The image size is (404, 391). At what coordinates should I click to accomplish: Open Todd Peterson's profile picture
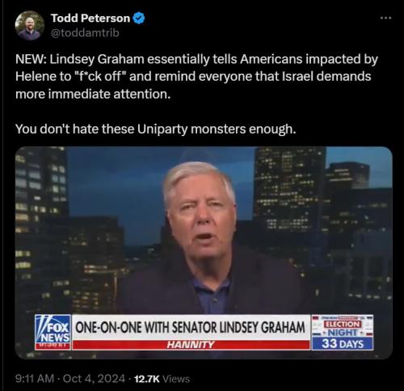(x=29, y=25)
